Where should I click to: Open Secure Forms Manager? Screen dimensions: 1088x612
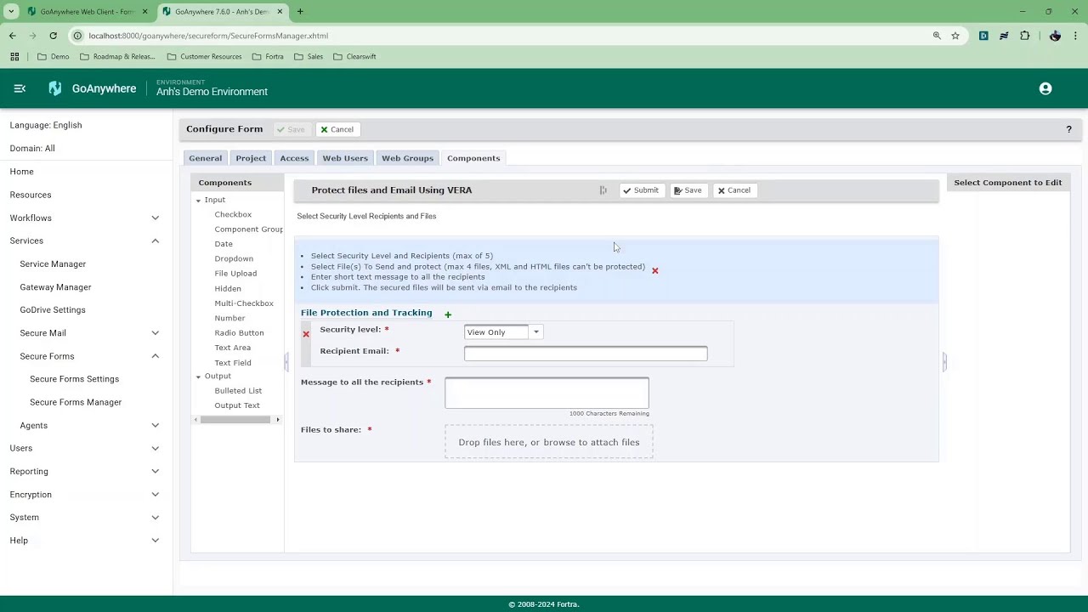(76, 402)
